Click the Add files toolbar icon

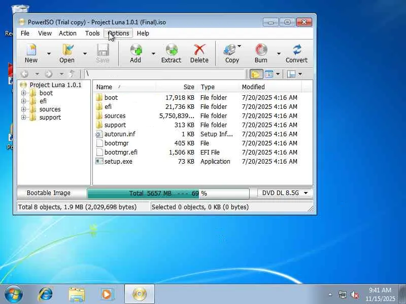[136, 50]
